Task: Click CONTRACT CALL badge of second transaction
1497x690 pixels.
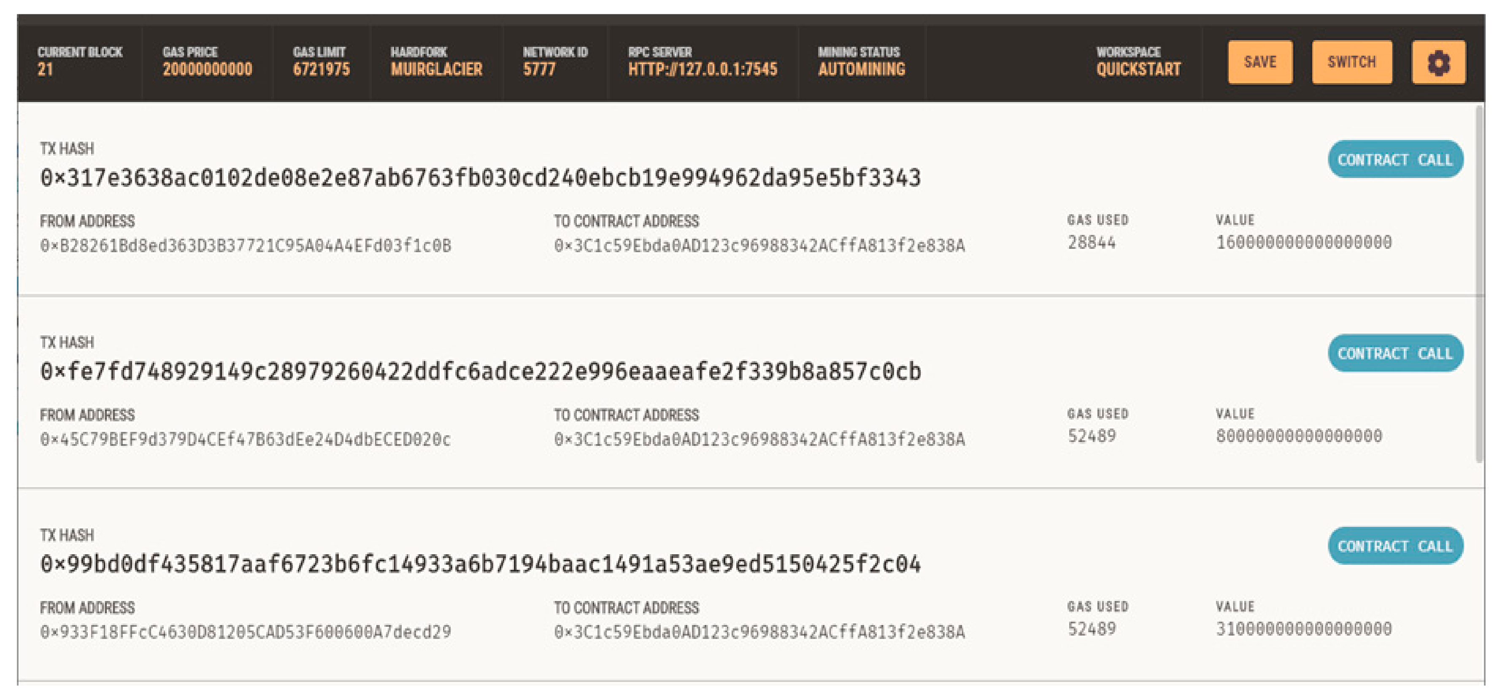Action: 1395,353
